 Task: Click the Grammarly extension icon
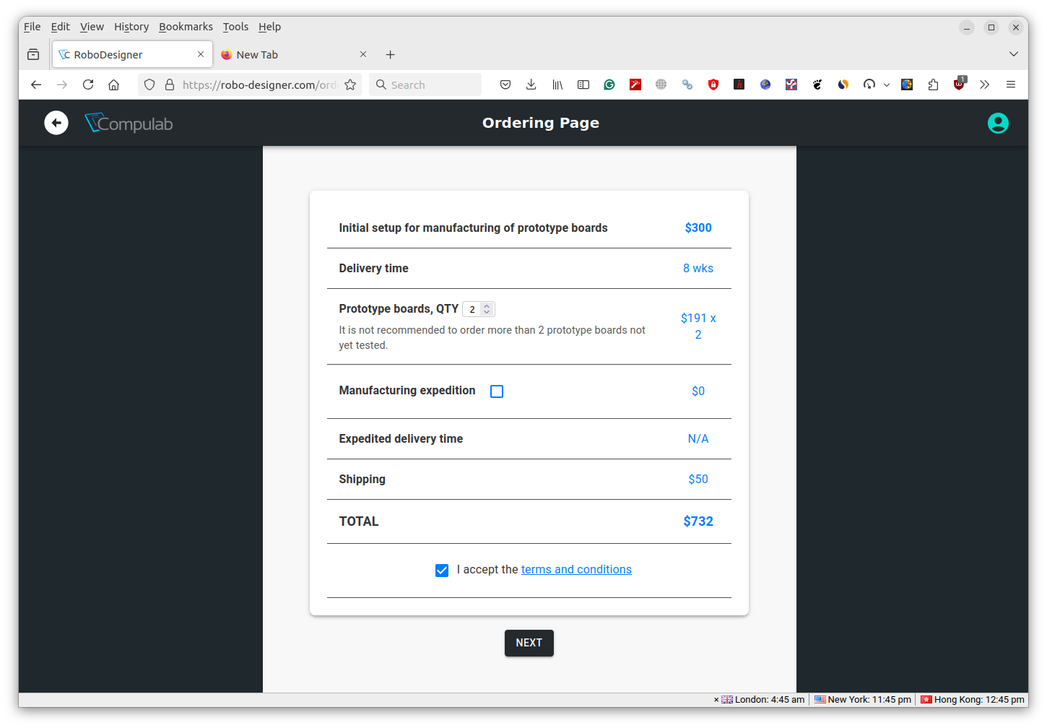pyautogui.click(x=609, y=84)
